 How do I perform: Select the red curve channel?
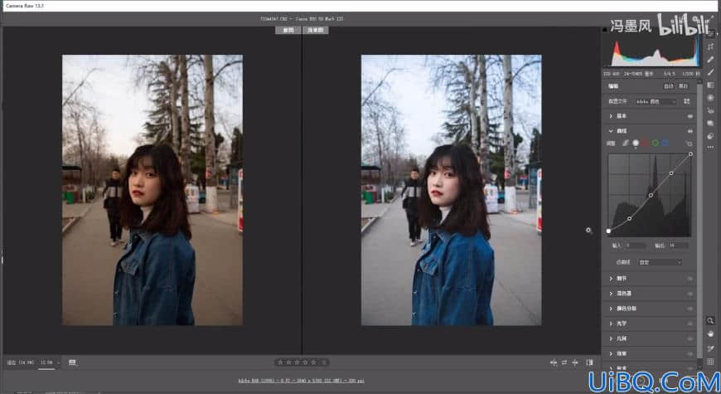point(645,143)
